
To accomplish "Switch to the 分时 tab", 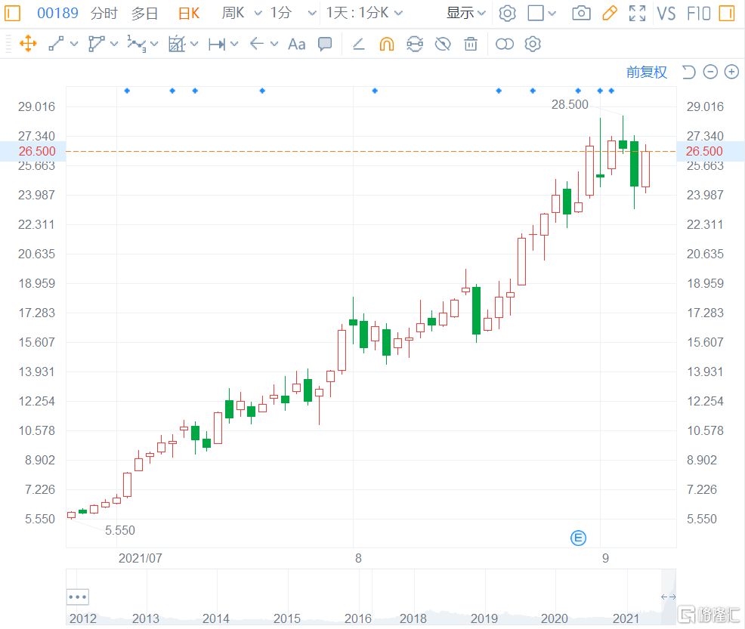I will (x=104, y=13).
